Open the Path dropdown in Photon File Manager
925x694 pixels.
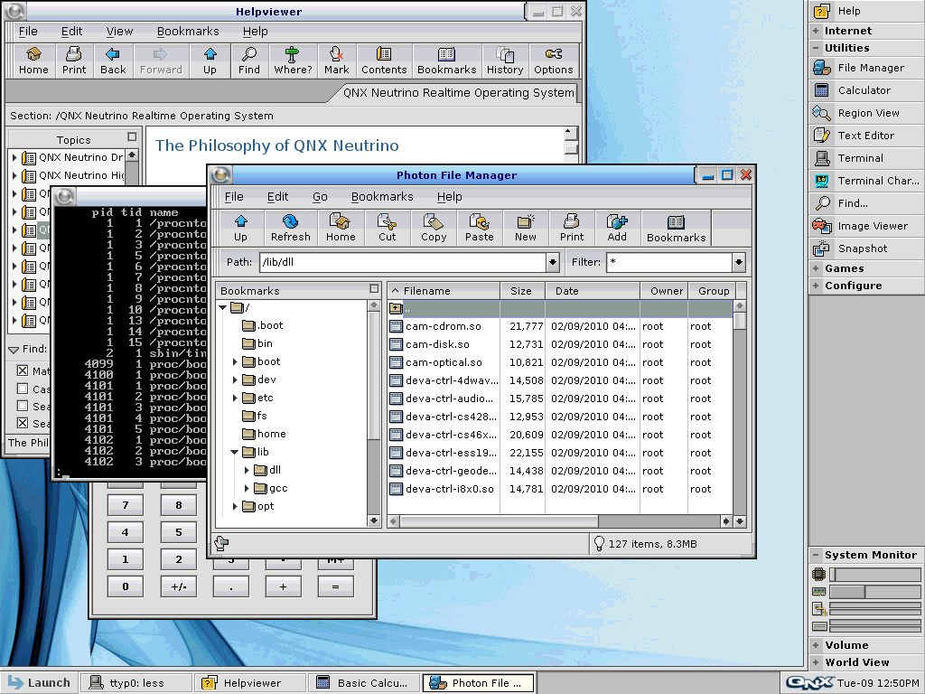tap(551, 261)
